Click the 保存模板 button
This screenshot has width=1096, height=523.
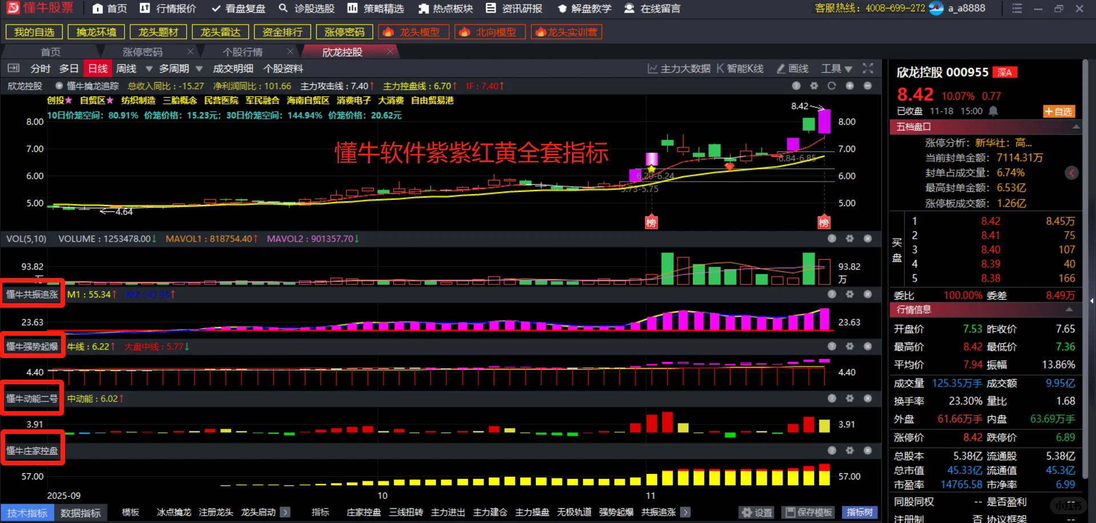[x=808, y=512]
